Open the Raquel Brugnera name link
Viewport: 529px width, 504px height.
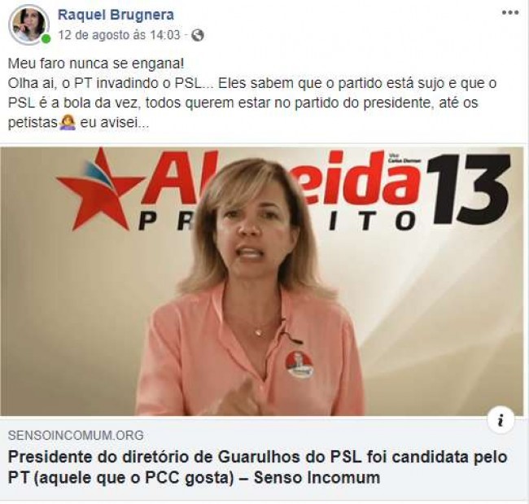(116, 15)
